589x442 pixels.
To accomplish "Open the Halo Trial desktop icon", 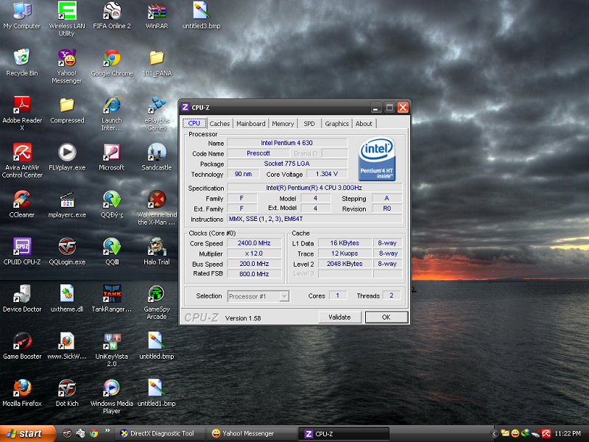I will coord(156,247).
